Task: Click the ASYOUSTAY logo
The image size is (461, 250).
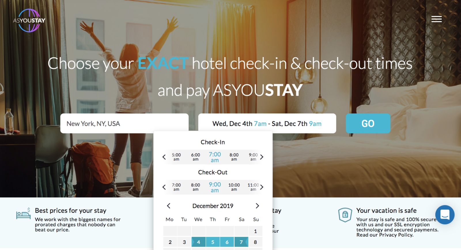Action: (x=29, y=20)
